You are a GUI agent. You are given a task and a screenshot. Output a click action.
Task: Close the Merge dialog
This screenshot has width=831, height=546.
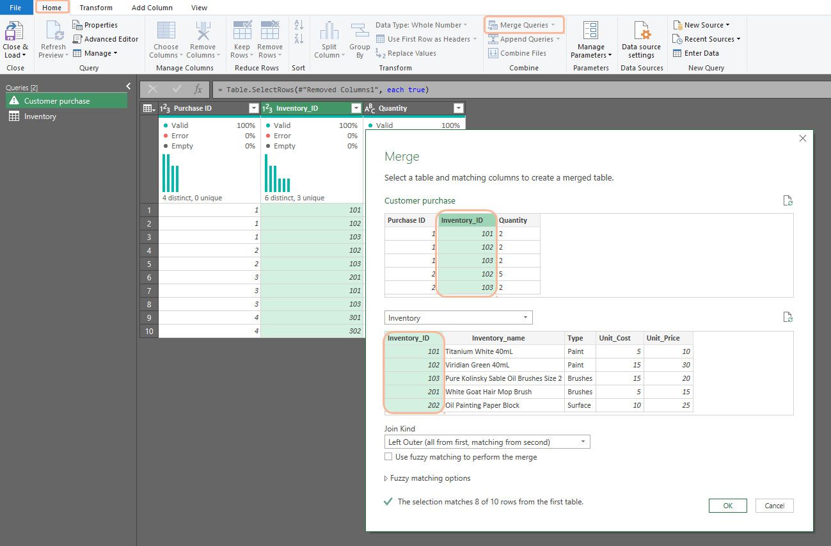pos(803,138)
